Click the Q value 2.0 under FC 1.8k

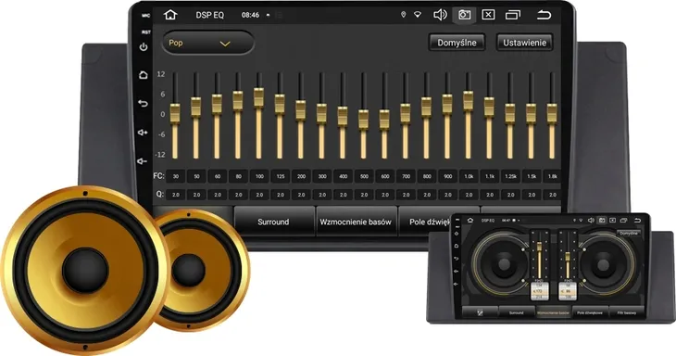point(552,195)
